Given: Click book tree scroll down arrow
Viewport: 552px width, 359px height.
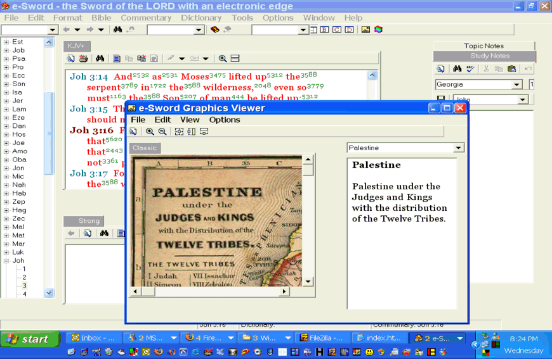Looking at the screenshot, I should pyautogui.click(x=49, y=293).
